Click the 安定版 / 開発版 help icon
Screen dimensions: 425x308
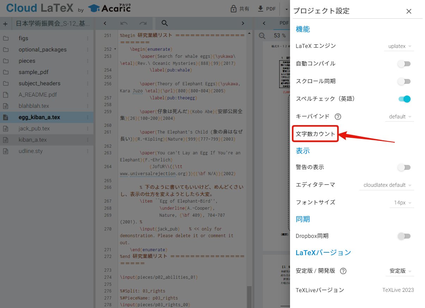coord(343,271)
